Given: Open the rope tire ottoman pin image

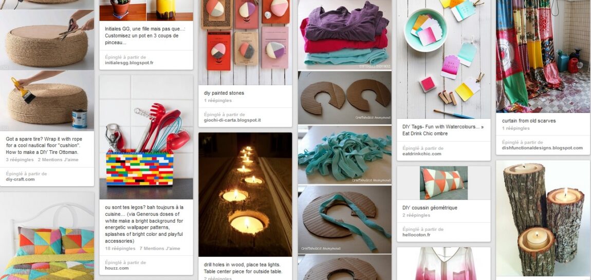Looking at the screenshot, I should [47, 70].
